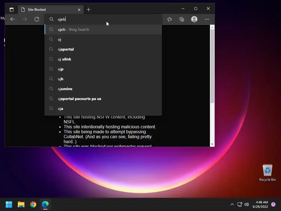Choose the 'uj ulink' suggestion
281x211 pixels.
[103, 59]
